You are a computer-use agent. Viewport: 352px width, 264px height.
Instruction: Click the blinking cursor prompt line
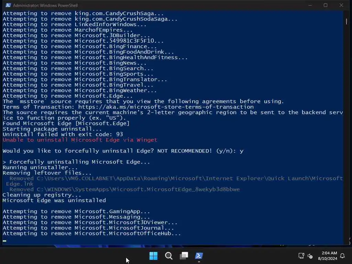click(4, 241)
